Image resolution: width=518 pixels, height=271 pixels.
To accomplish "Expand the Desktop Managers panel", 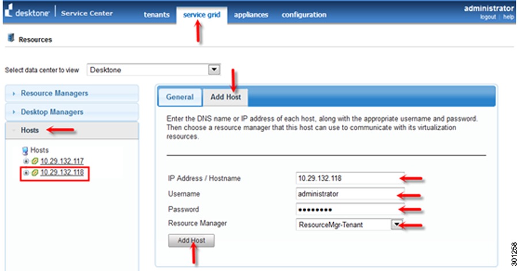I will (x=72, y=112).
